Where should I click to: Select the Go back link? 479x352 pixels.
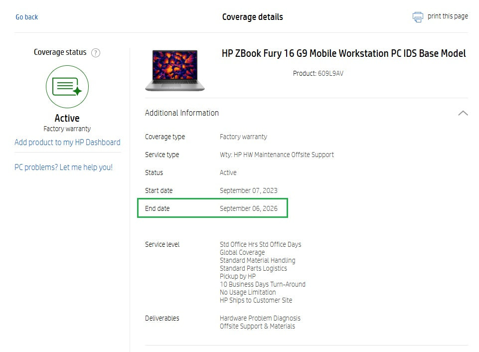point(26,16)
